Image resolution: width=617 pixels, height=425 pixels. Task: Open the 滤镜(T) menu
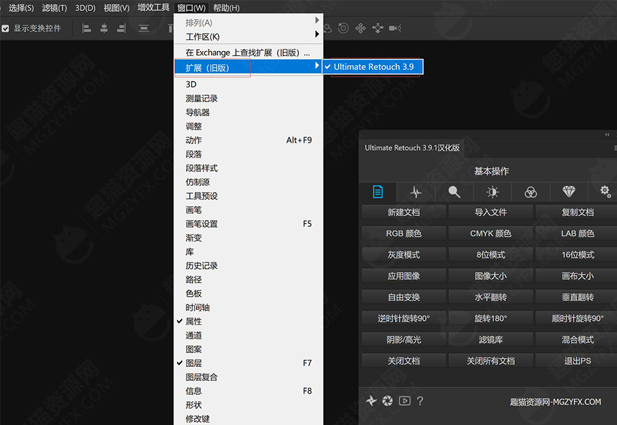click(x=54, y=8)
